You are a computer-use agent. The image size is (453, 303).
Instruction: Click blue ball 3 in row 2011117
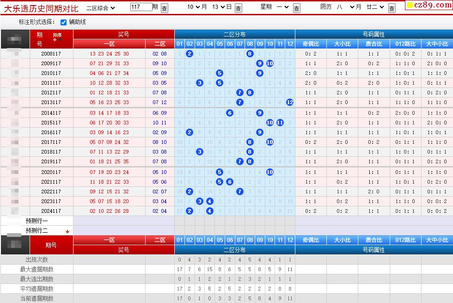[200, 83]
